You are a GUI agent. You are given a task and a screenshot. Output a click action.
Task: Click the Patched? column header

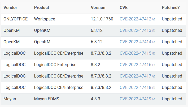pos(170,8)
